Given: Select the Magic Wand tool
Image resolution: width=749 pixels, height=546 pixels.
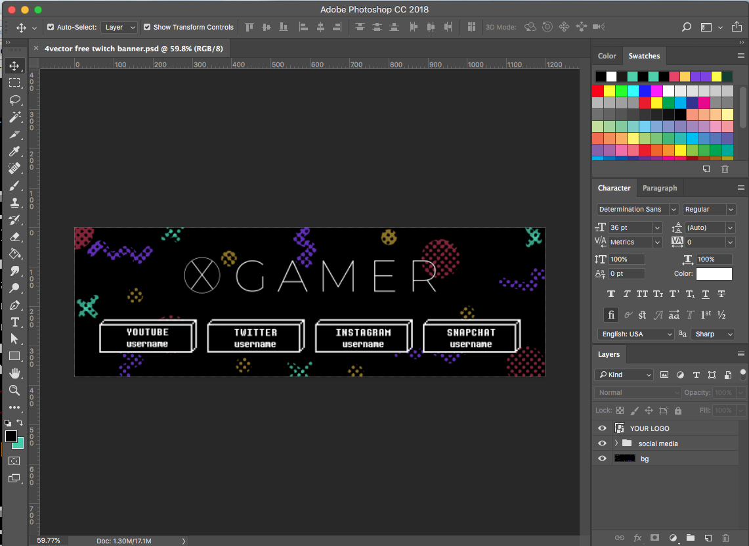Looking at the screenshot, I should tap(14, 118).
